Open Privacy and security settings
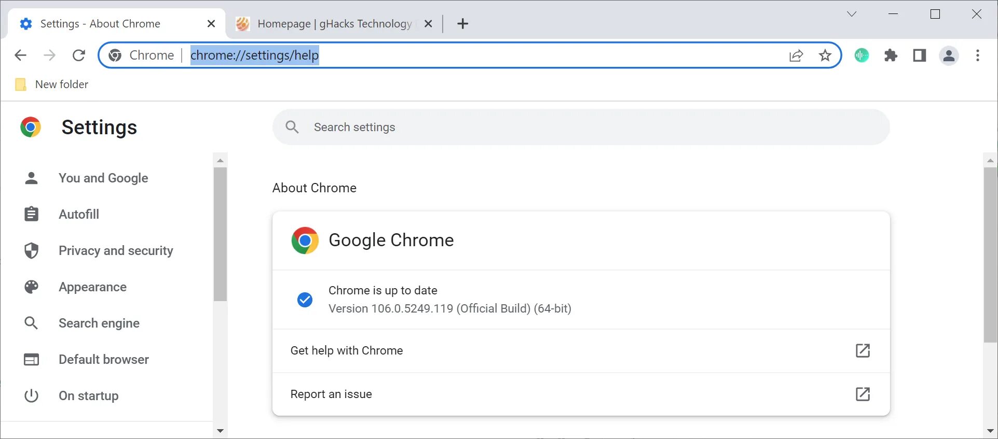The height and width of the screenshot is (439, 998). click(x=115, y=251)
